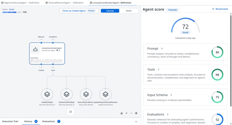
Task: Open the Execution Trail tab
Action: coord(10,121)
